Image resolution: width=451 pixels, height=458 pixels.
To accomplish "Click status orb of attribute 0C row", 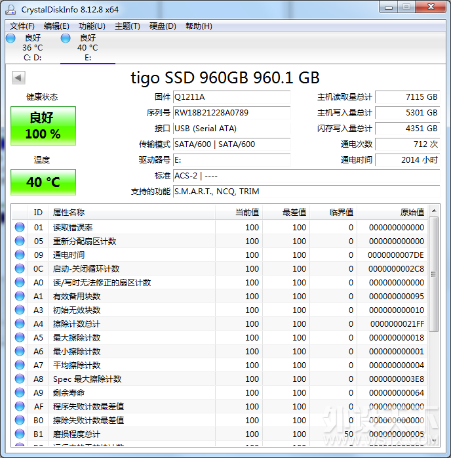I will 20,268.
